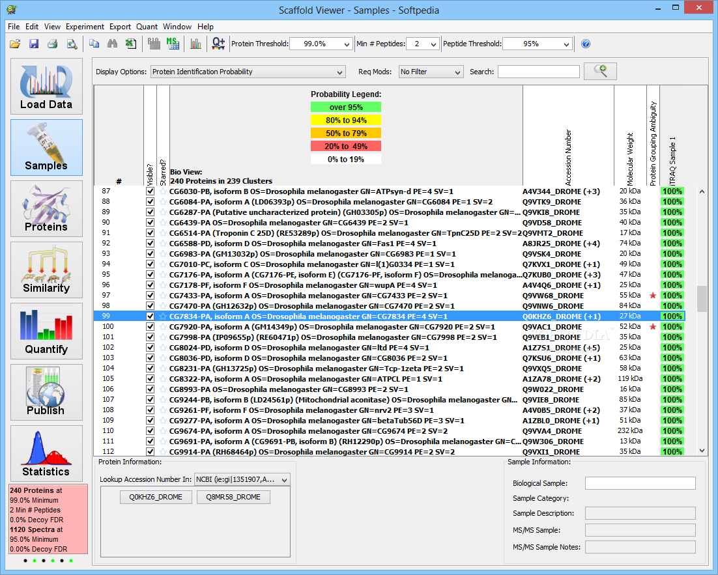Open print preview magnifier icon
The height and width of the screenshot is (575, 718).
72,44
